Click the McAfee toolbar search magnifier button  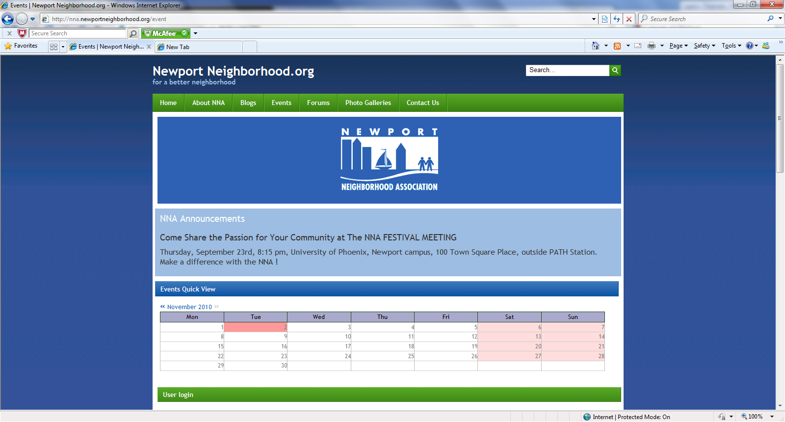[x=133, y=33]
